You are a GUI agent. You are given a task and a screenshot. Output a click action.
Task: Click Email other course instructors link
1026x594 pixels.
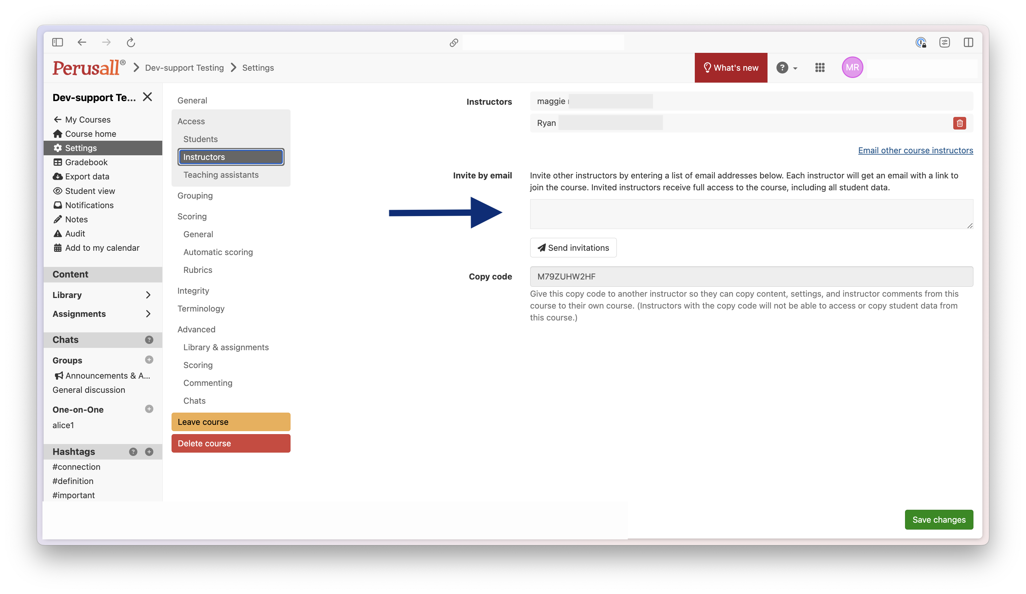pos(915,151)
